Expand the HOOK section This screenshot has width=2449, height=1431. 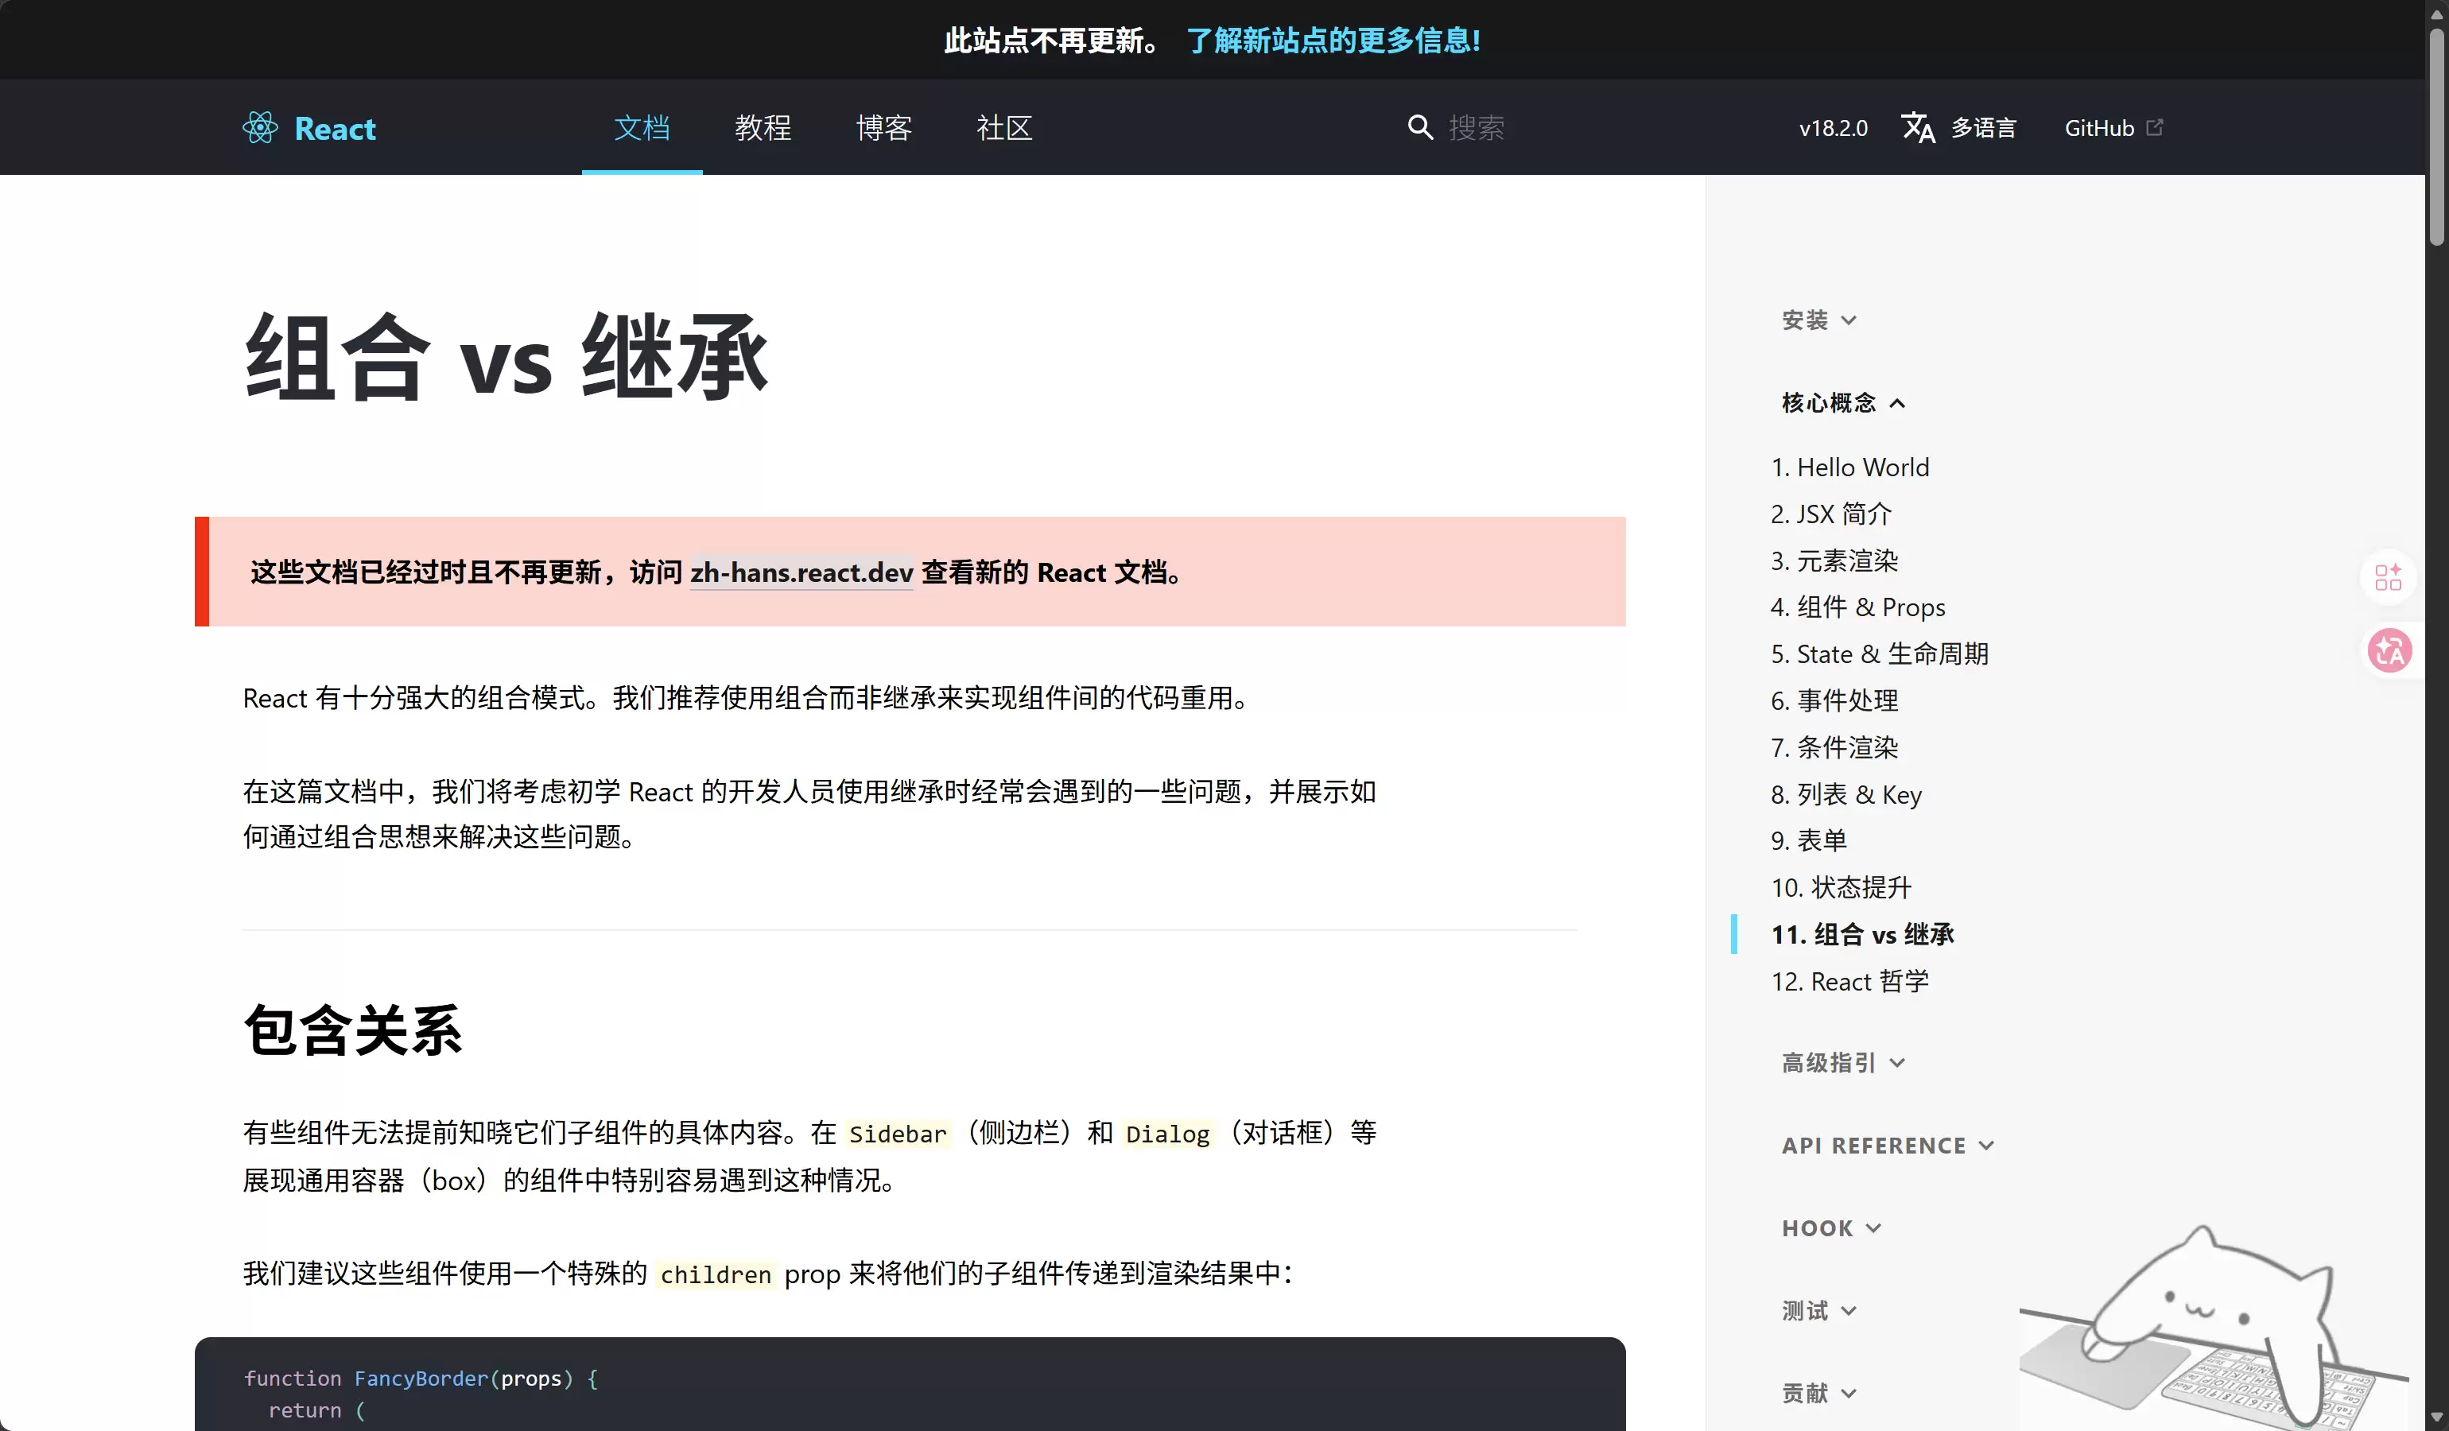click(x=1832, y=1227)
